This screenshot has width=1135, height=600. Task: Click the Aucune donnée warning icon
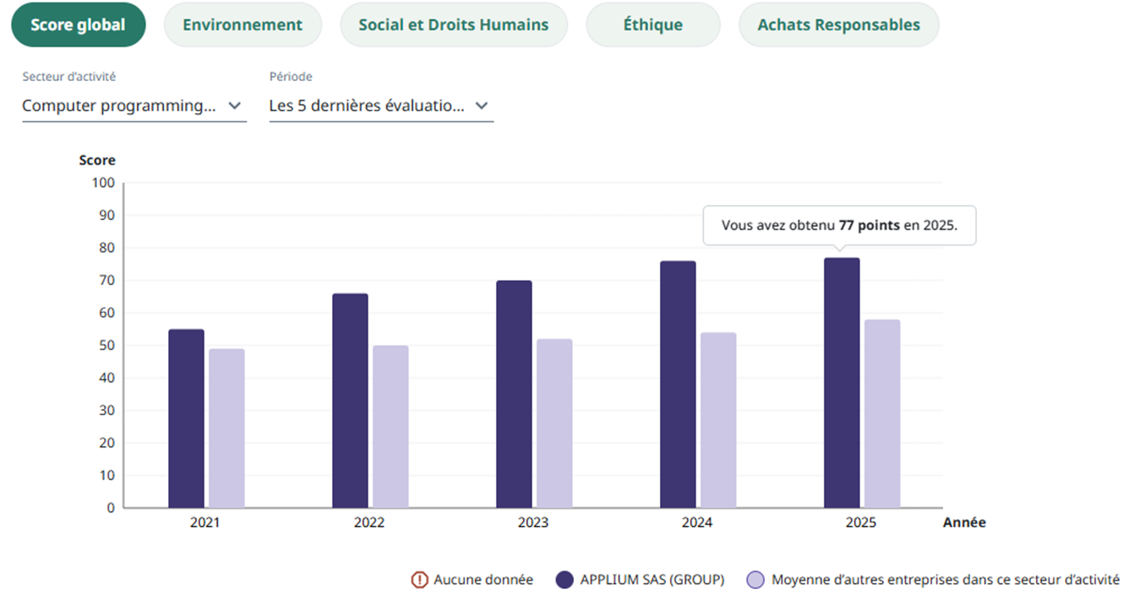pyautogui.click(x=419, y=580)
